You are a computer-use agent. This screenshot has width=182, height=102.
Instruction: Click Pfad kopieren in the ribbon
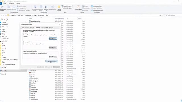pos(21,8)
